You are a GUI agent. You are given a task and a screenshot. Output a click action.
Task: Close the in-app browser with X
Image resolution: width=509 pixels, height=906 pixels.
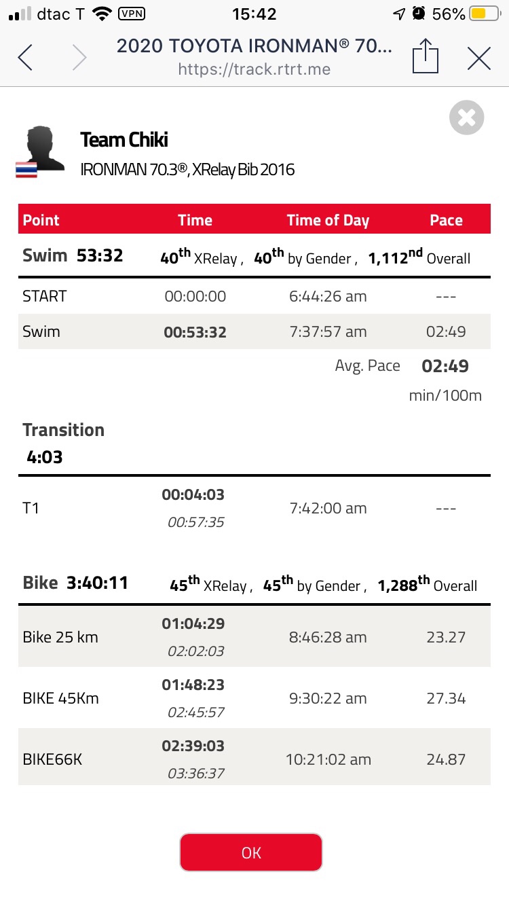coord(479,58)
